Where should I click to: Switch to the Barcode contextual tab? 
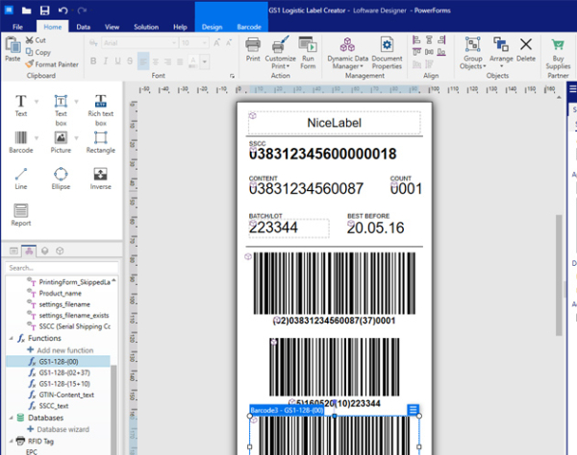[x=249, y=27]
